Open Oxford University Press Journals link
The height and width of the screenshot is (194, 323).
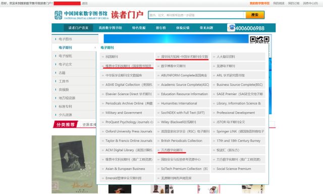[129, 131]
